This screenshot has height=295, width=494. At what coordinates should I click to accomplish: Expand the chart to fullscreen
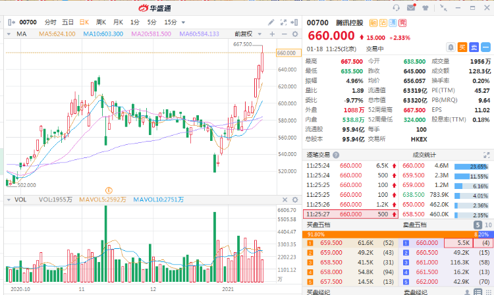pyautogui.click(x=283, y=22)
